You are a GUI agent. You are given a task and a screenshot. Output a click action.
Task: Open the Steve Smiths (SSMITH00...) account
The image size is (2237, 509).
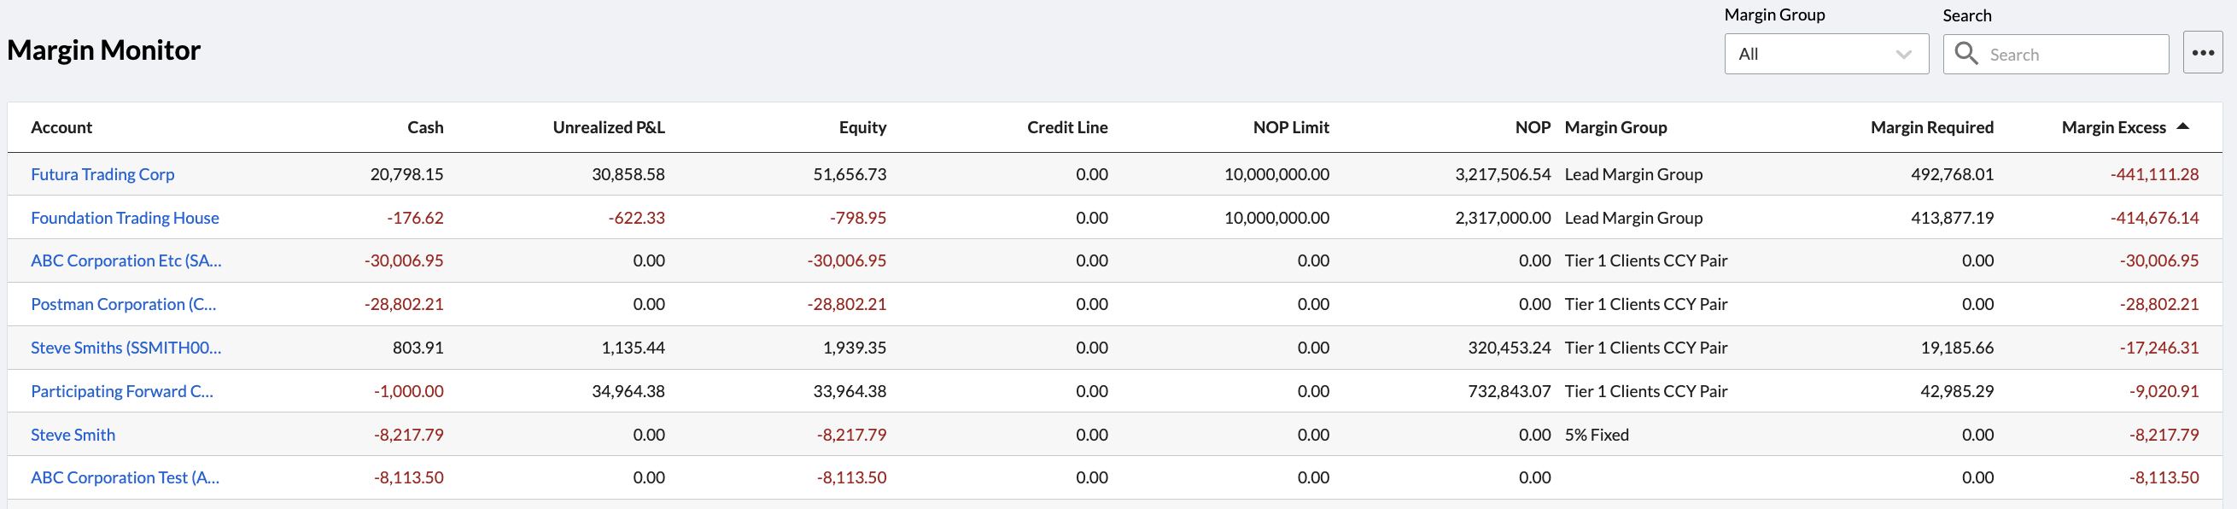pos(126,348)
